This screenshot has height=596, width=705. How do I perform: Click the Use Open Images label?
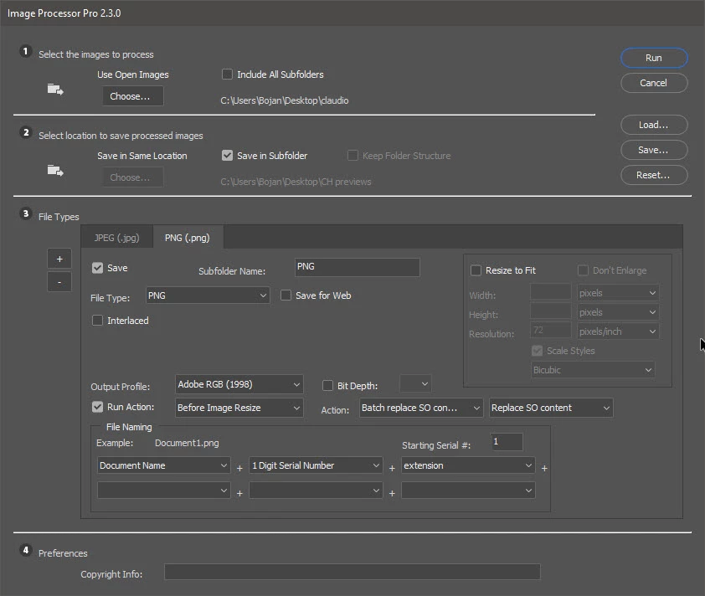pyautogui.click(x=132, y=74)
